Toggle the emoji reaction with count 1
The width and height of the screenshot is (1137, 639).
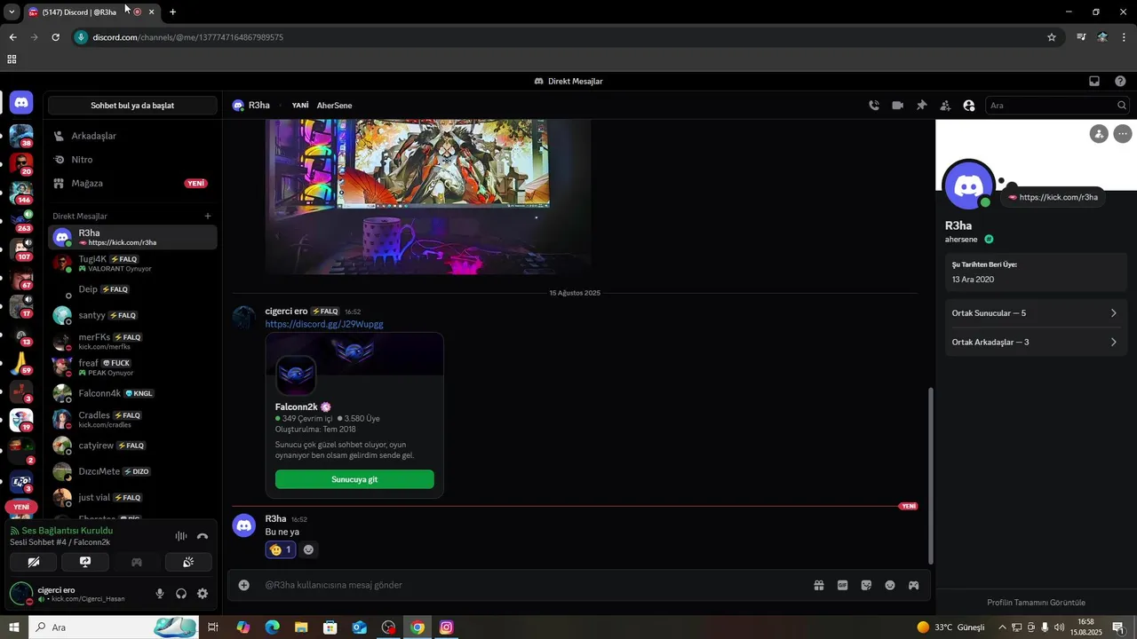281,549
